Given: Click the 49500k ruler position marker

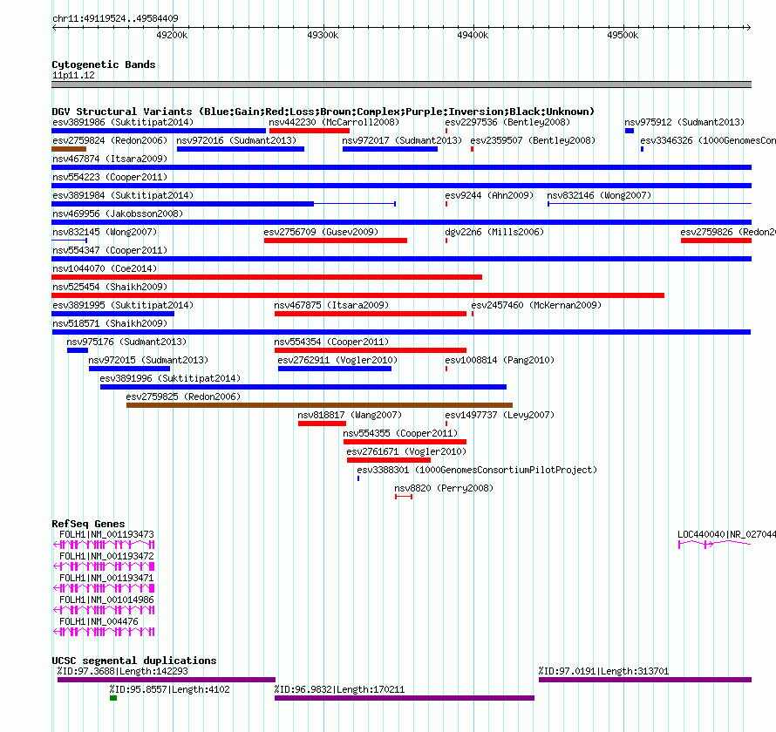Looking at the screenshot, I should 623,35.
